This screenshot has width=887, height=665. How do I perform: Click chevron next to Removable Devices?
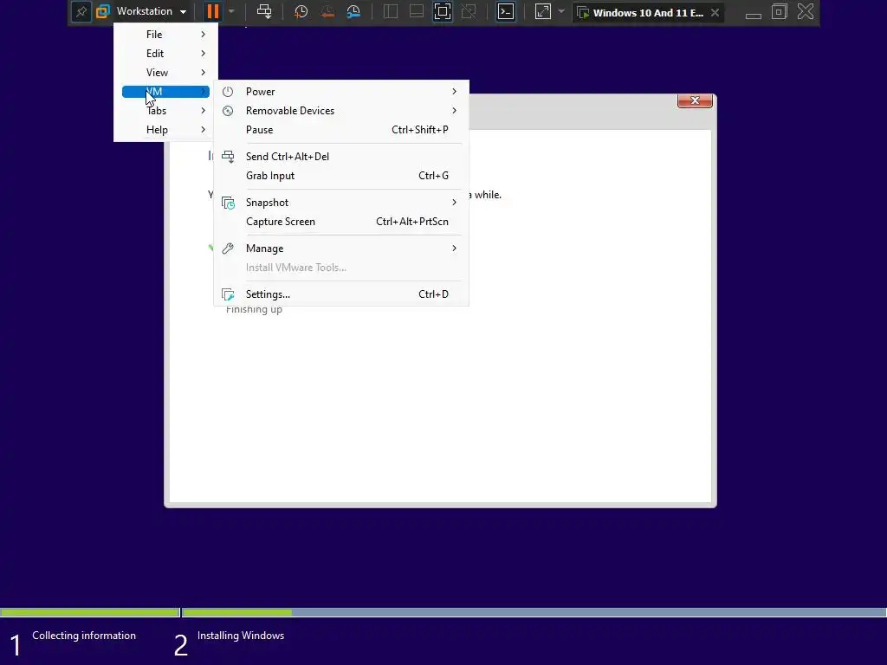pyautogui.click(x=454, y=111)
